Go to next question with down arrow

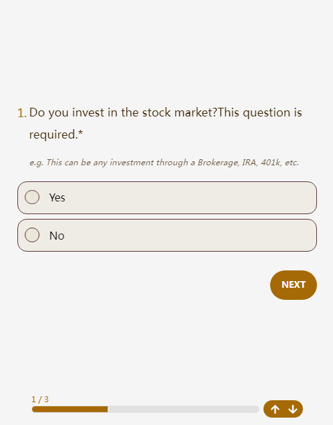pos(293,409)
